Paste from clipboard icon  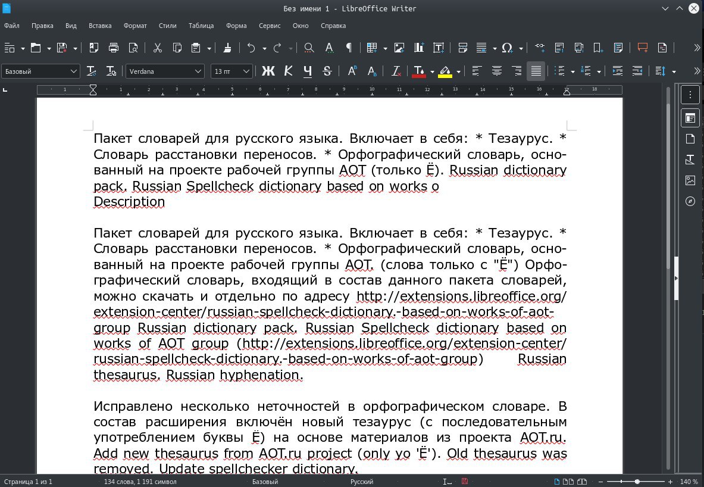pyautogui.click(x=196, y=48)
